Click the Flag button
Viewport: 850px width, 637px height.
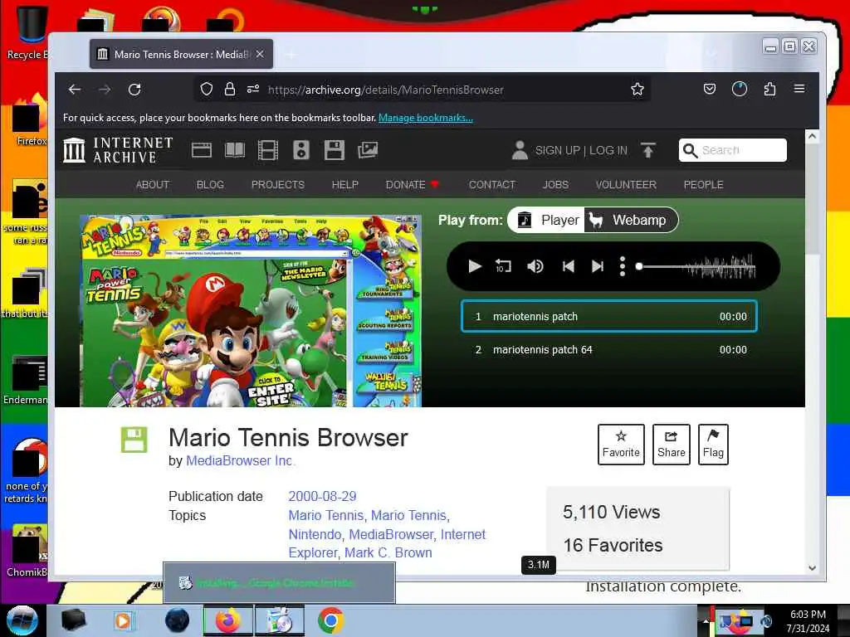[x=713, y=445]
